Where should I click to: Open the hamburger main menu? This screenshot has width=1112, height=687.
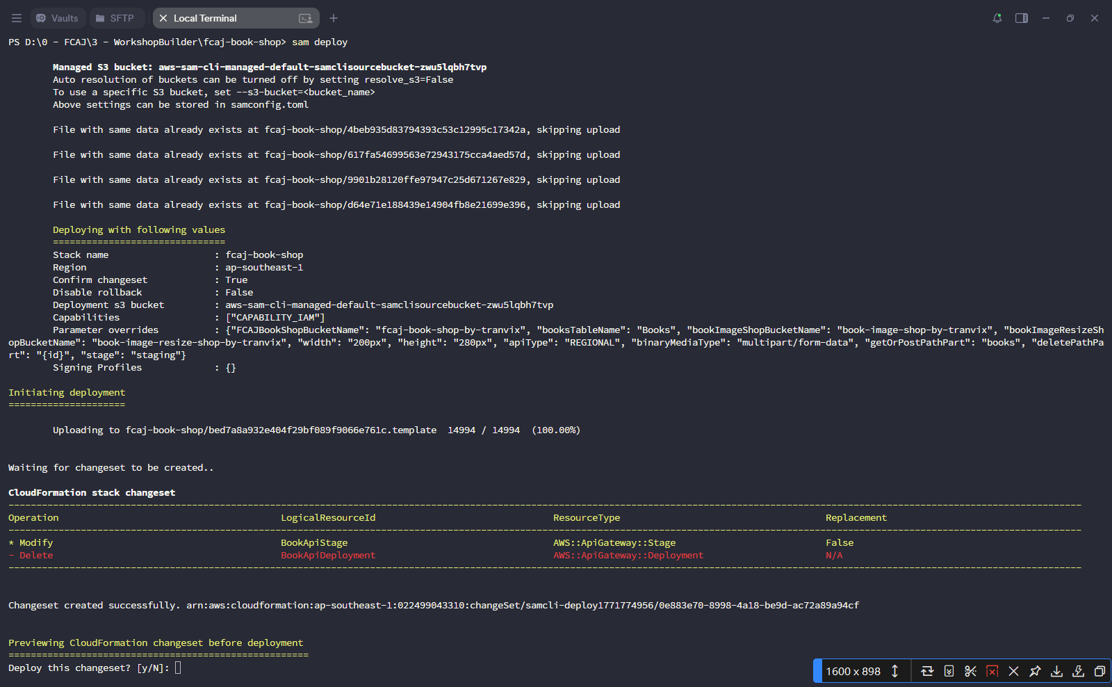[x=17, y=18]
